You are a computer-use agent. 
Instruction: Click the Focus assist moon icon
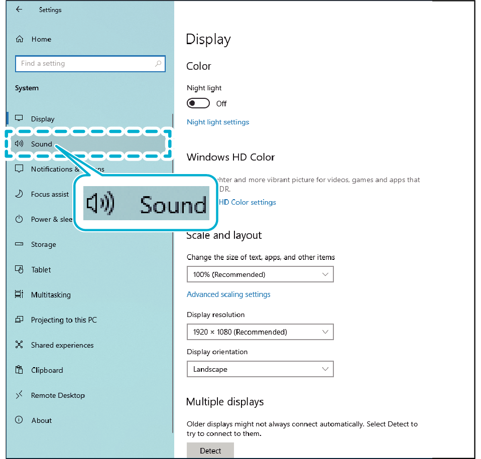(x=19, y=194)
